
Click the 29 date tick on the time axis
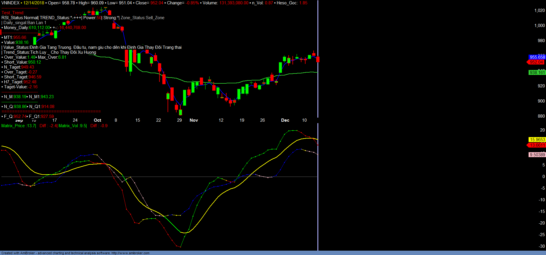click(179, 120)
